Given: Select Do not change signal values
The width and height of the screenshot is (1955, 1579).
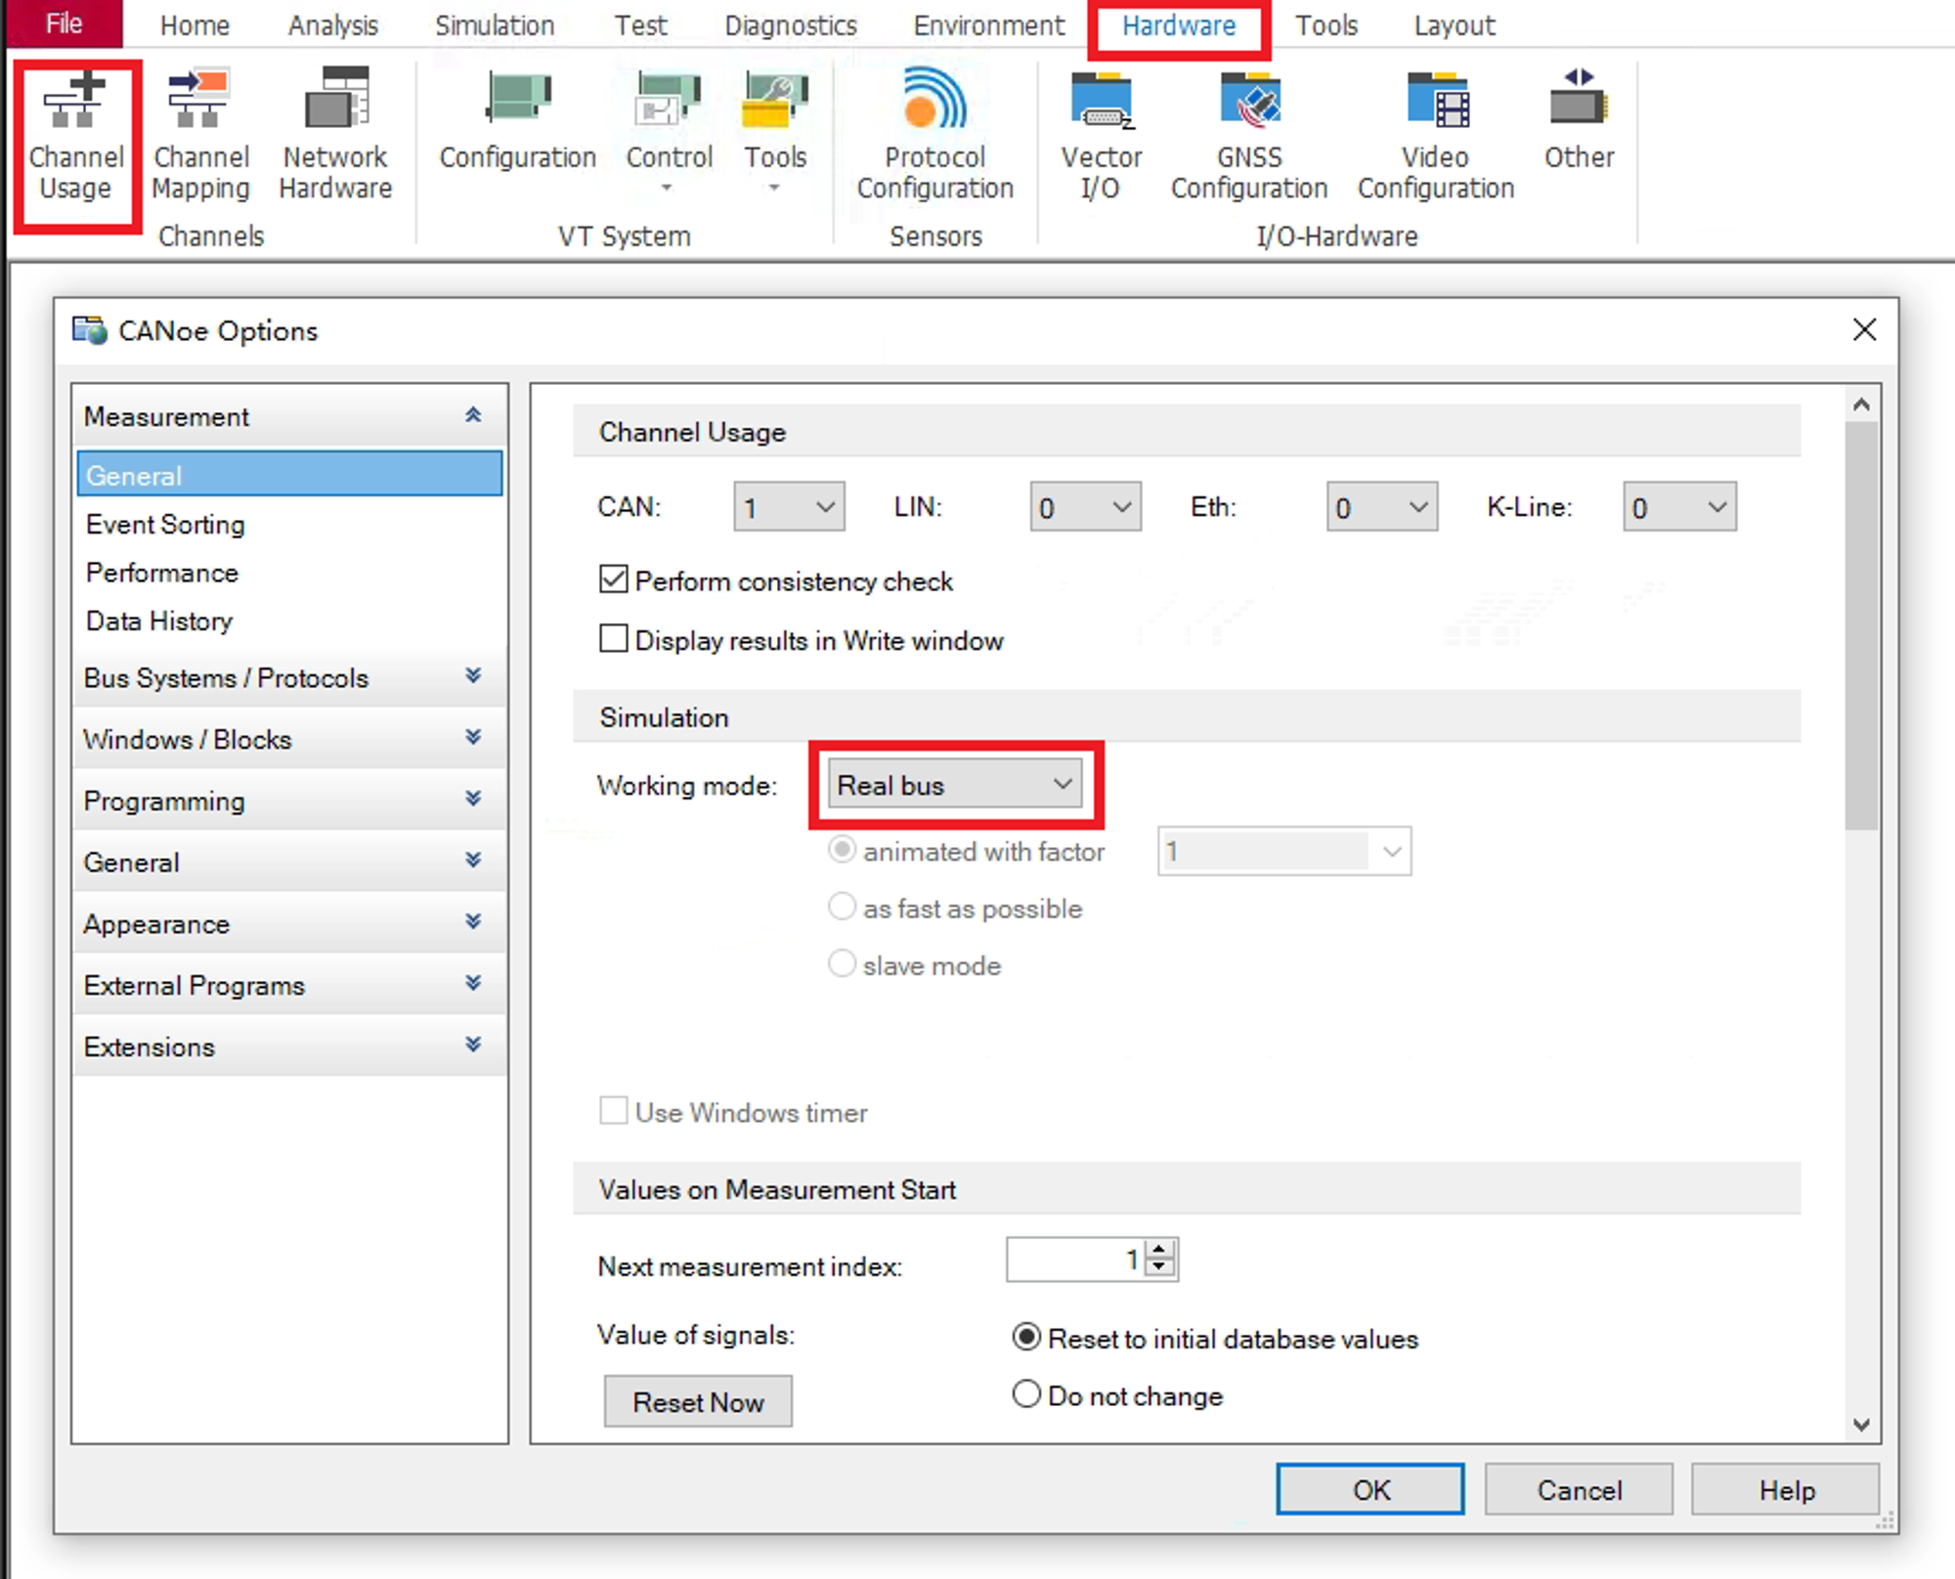Looking at the screenshot, I should pyautogui.click(x=1026, y=1394).
